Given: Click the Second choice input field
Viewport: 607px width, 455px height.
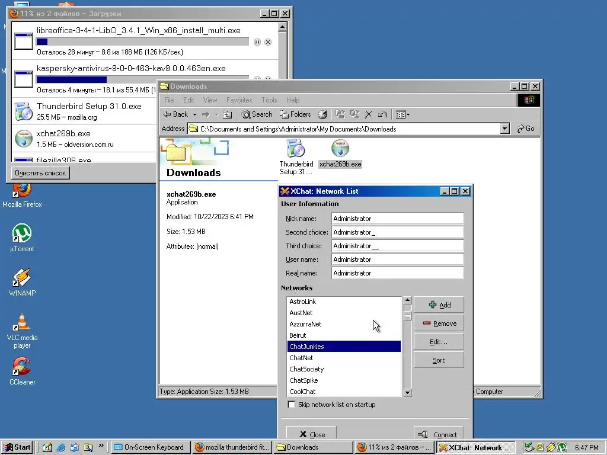Looking at the screenshot, I should click(x=398, y=232).
